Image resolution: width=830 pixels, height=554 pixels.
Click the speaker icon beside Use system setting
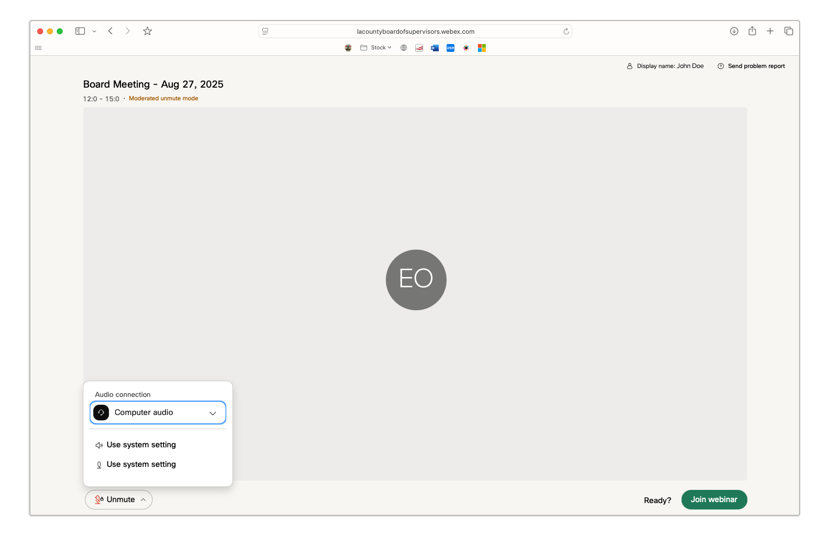[x=99, y=445]
